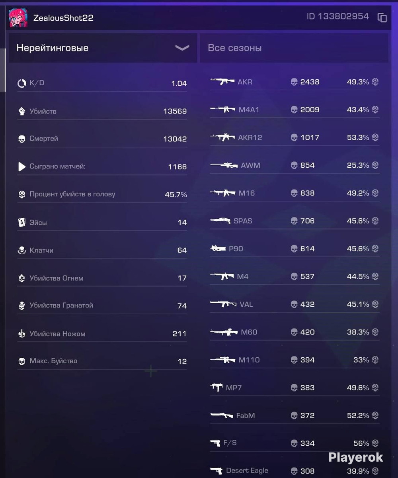Click the ZealousShot22 username
The height and width of the screenshot is (478, 398).
pyautogui.click(x=63, y=18)
